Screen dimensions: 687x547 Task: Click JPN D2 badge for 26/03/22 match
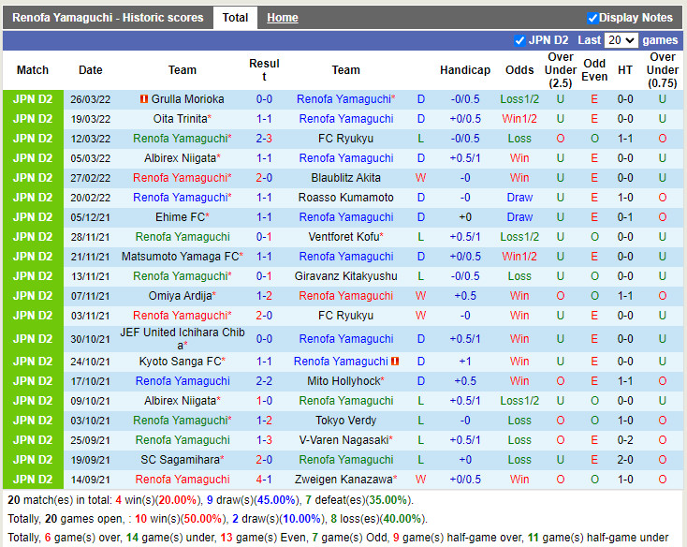tap(33, 99)
